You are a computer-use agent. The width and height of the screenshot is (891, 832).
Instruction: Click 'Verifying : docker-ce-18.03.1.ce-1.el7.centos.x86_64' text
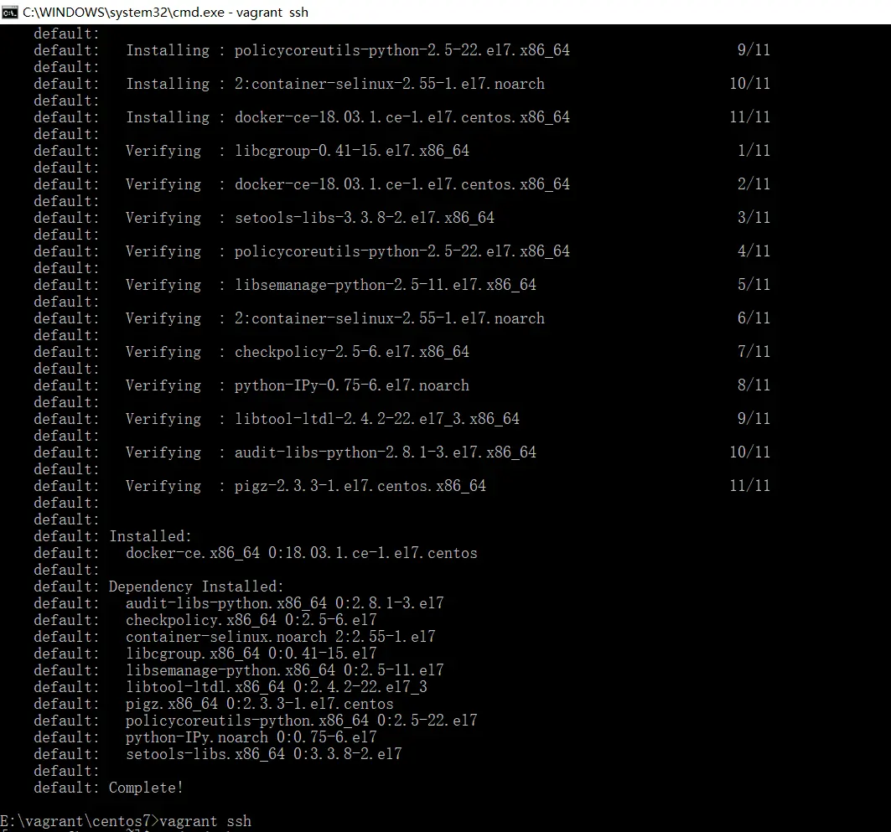[x=348, y=184]
